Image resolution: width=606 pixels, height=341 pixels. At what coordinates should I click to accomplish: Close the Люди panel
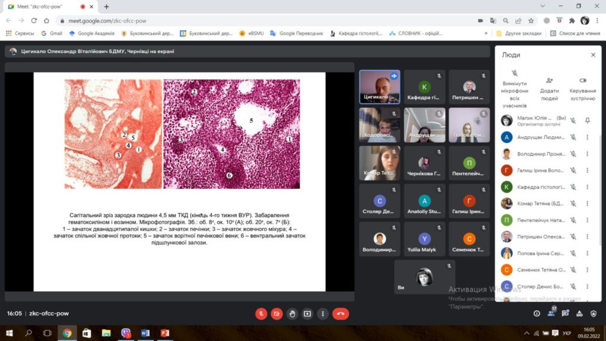tap(593, 54)
